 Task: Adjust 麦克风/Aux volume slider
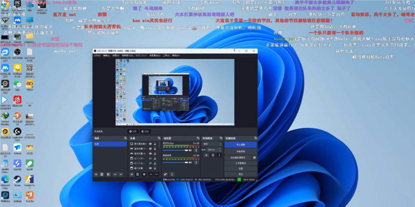point(175,150)
